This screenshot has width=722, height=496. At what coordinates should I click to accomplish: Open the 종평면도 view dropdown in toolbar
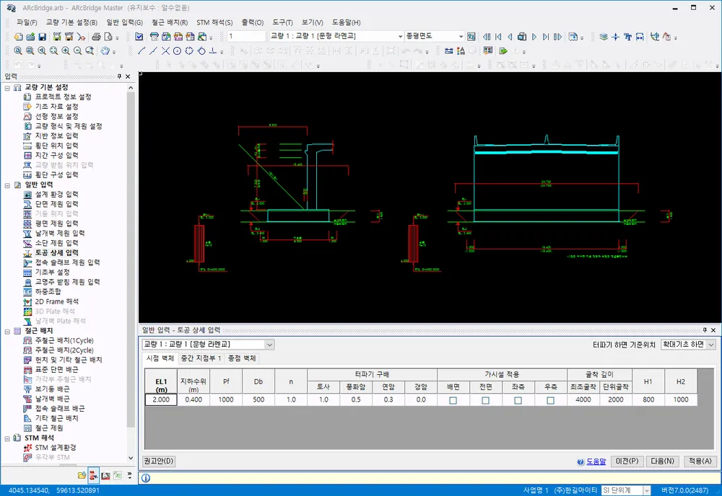tap(461, 36)
